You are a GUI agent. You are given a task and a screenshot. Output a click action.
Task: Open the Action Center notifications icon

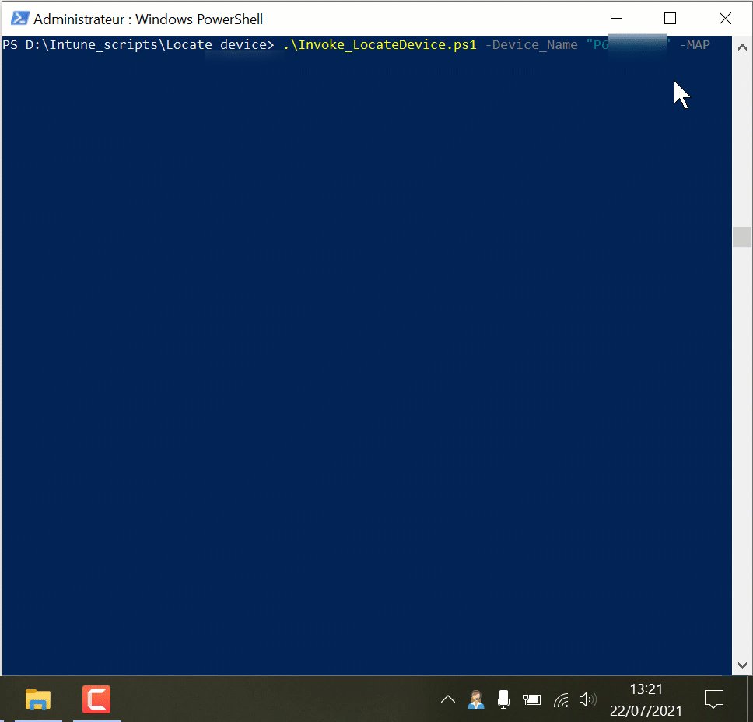click(x=713, y=699)
